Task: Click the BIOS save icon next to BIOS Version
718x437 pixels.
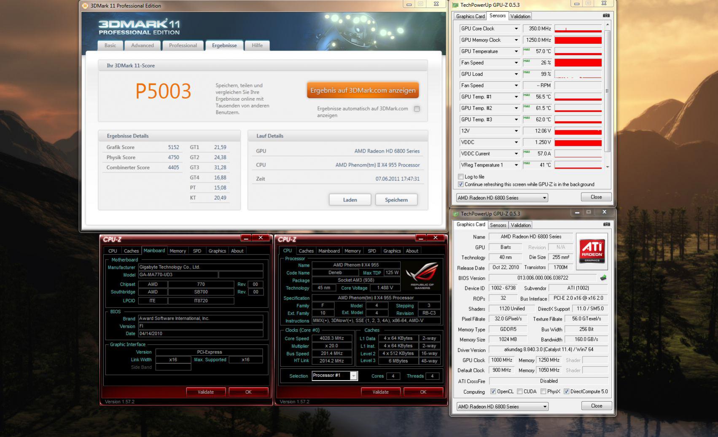Action: point(603,278)
